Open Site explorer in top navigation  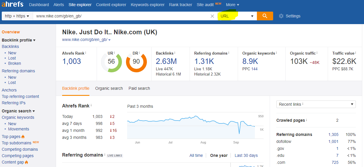80,5
